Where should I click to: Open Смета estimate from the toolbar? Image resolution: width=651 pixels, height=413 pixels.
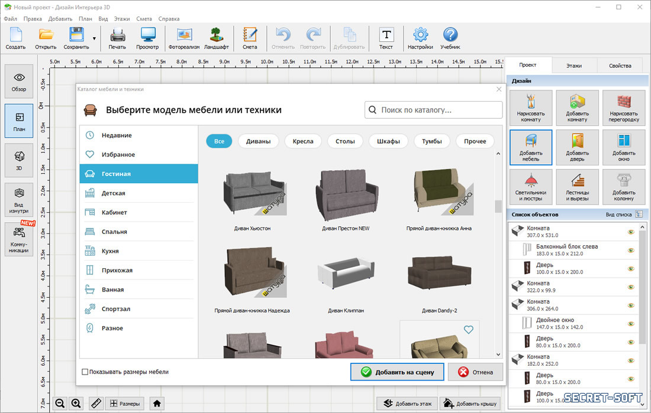(250, 38)
